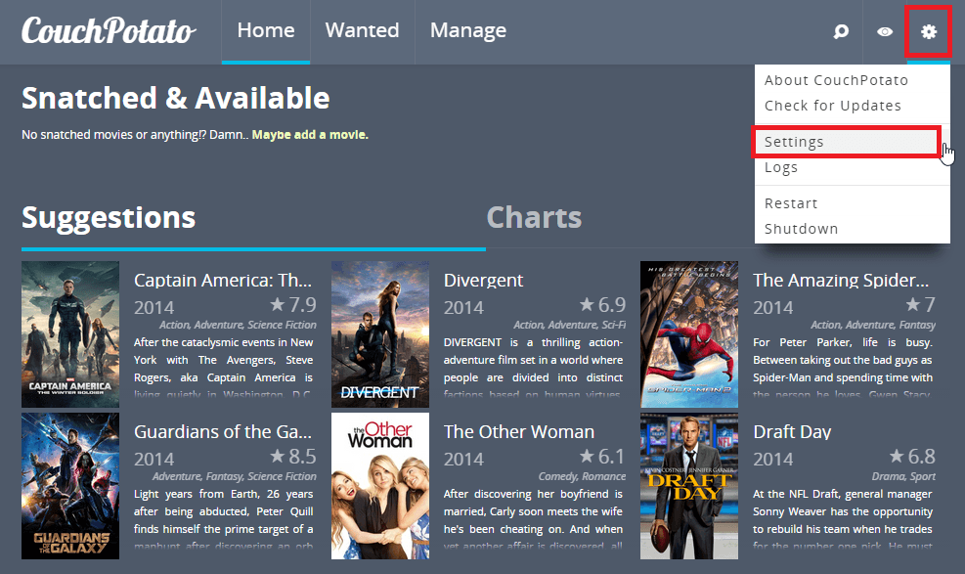The height and width of the screenshot is (574, 965).
Task: Open the Captain America poster thumbnail
Action: click(x=70, y=334)
